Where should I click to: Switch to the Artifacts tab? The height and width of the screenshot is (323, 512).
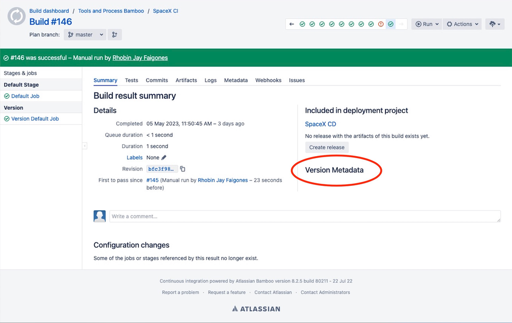click(186, 80)
